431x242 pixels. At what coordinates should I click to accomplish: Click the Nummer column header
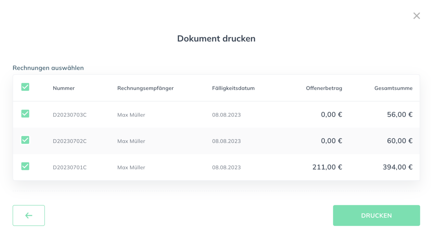coord(64,88)
